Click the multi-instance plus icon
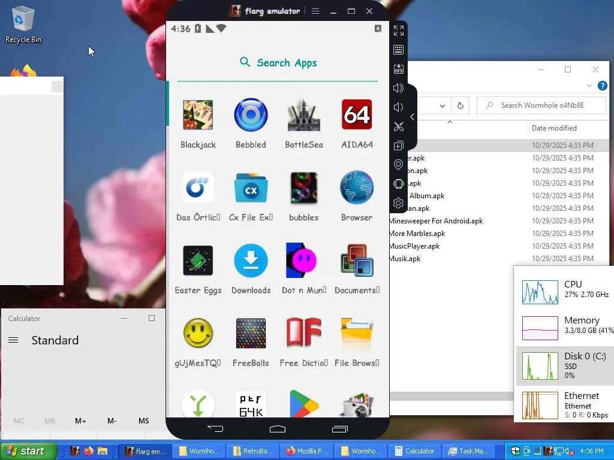614x460 pixels. 398,146
